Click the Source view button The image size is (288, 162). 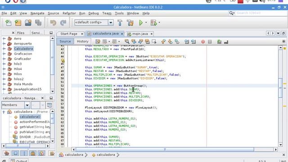pos(65,41)
